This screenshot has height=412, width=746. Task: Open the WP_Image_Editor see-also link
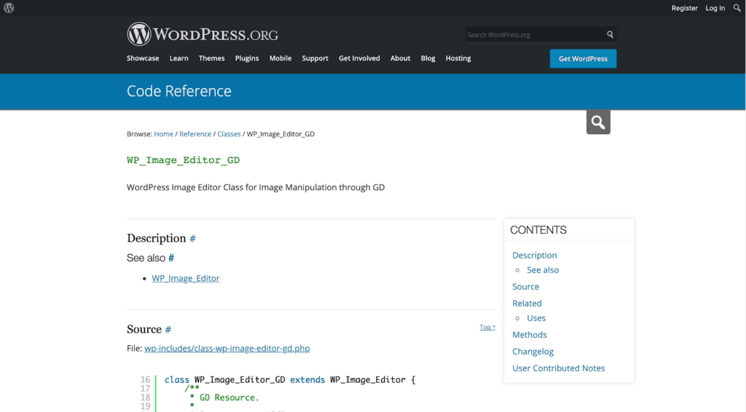tap(186, 279)
